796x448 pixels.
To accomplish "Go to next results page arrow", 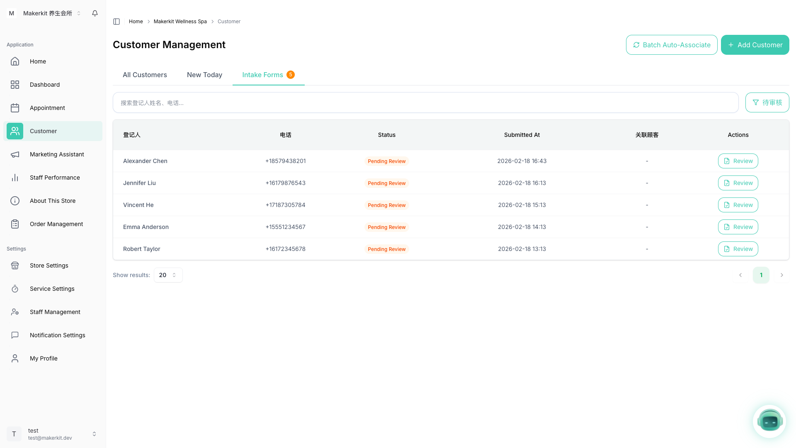I will click(x=781, y=275).
